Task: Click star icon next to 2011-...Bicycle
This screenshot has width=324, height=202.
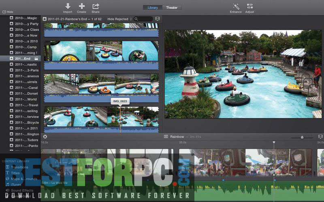Action: click(x=11, y=122)
